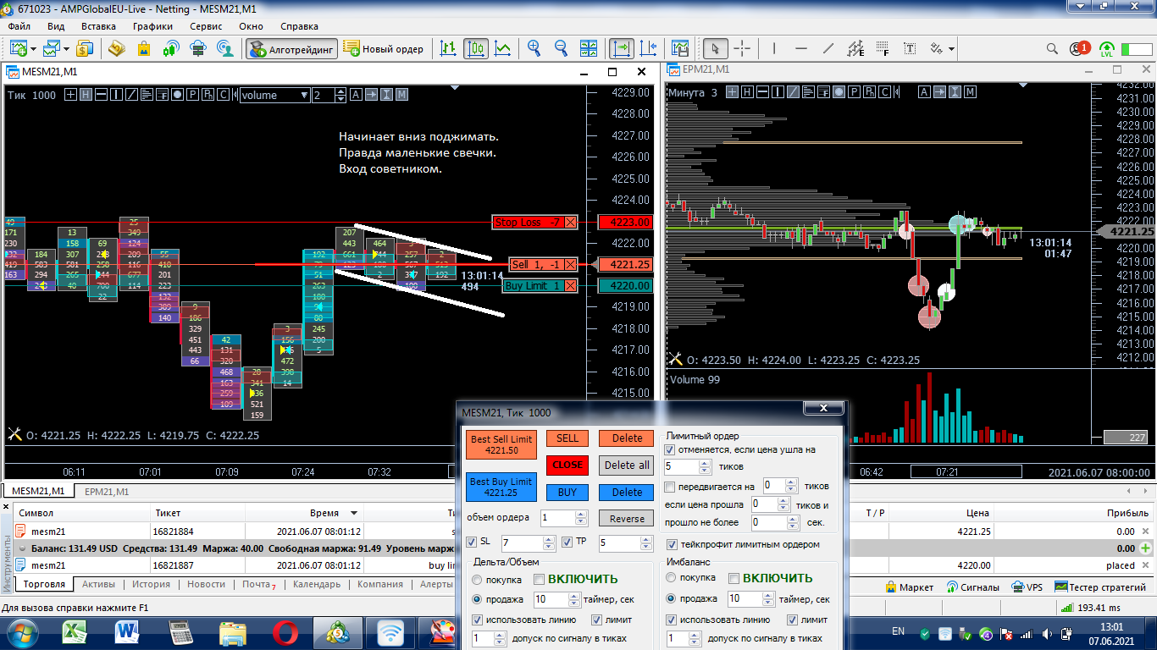This screenshot has width=1157, height=650.
Task: Click the Новый ордер button
Action: pyautogui.click(x=385, y=48)
